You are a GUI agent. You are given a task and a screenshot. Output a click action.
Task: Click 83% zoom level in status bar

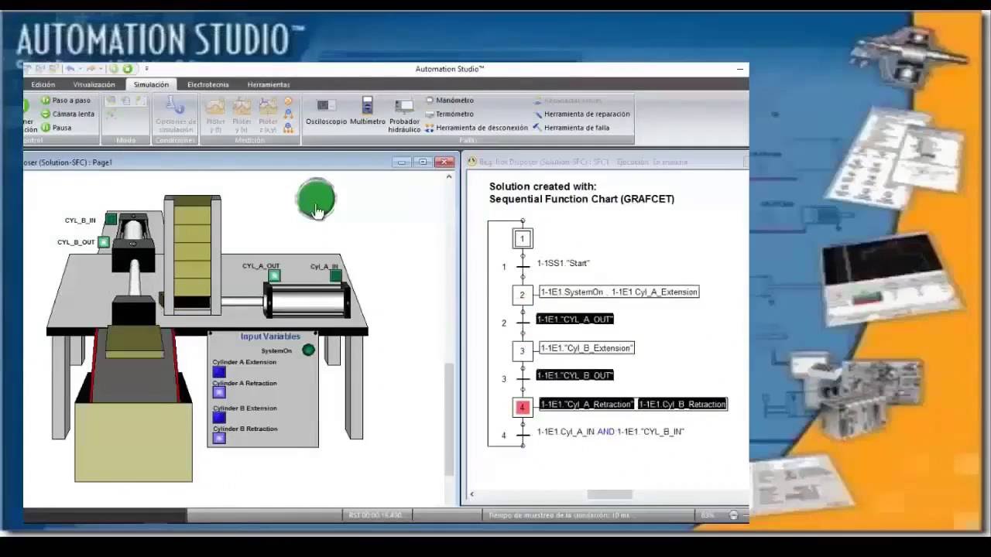click(708, 515)
